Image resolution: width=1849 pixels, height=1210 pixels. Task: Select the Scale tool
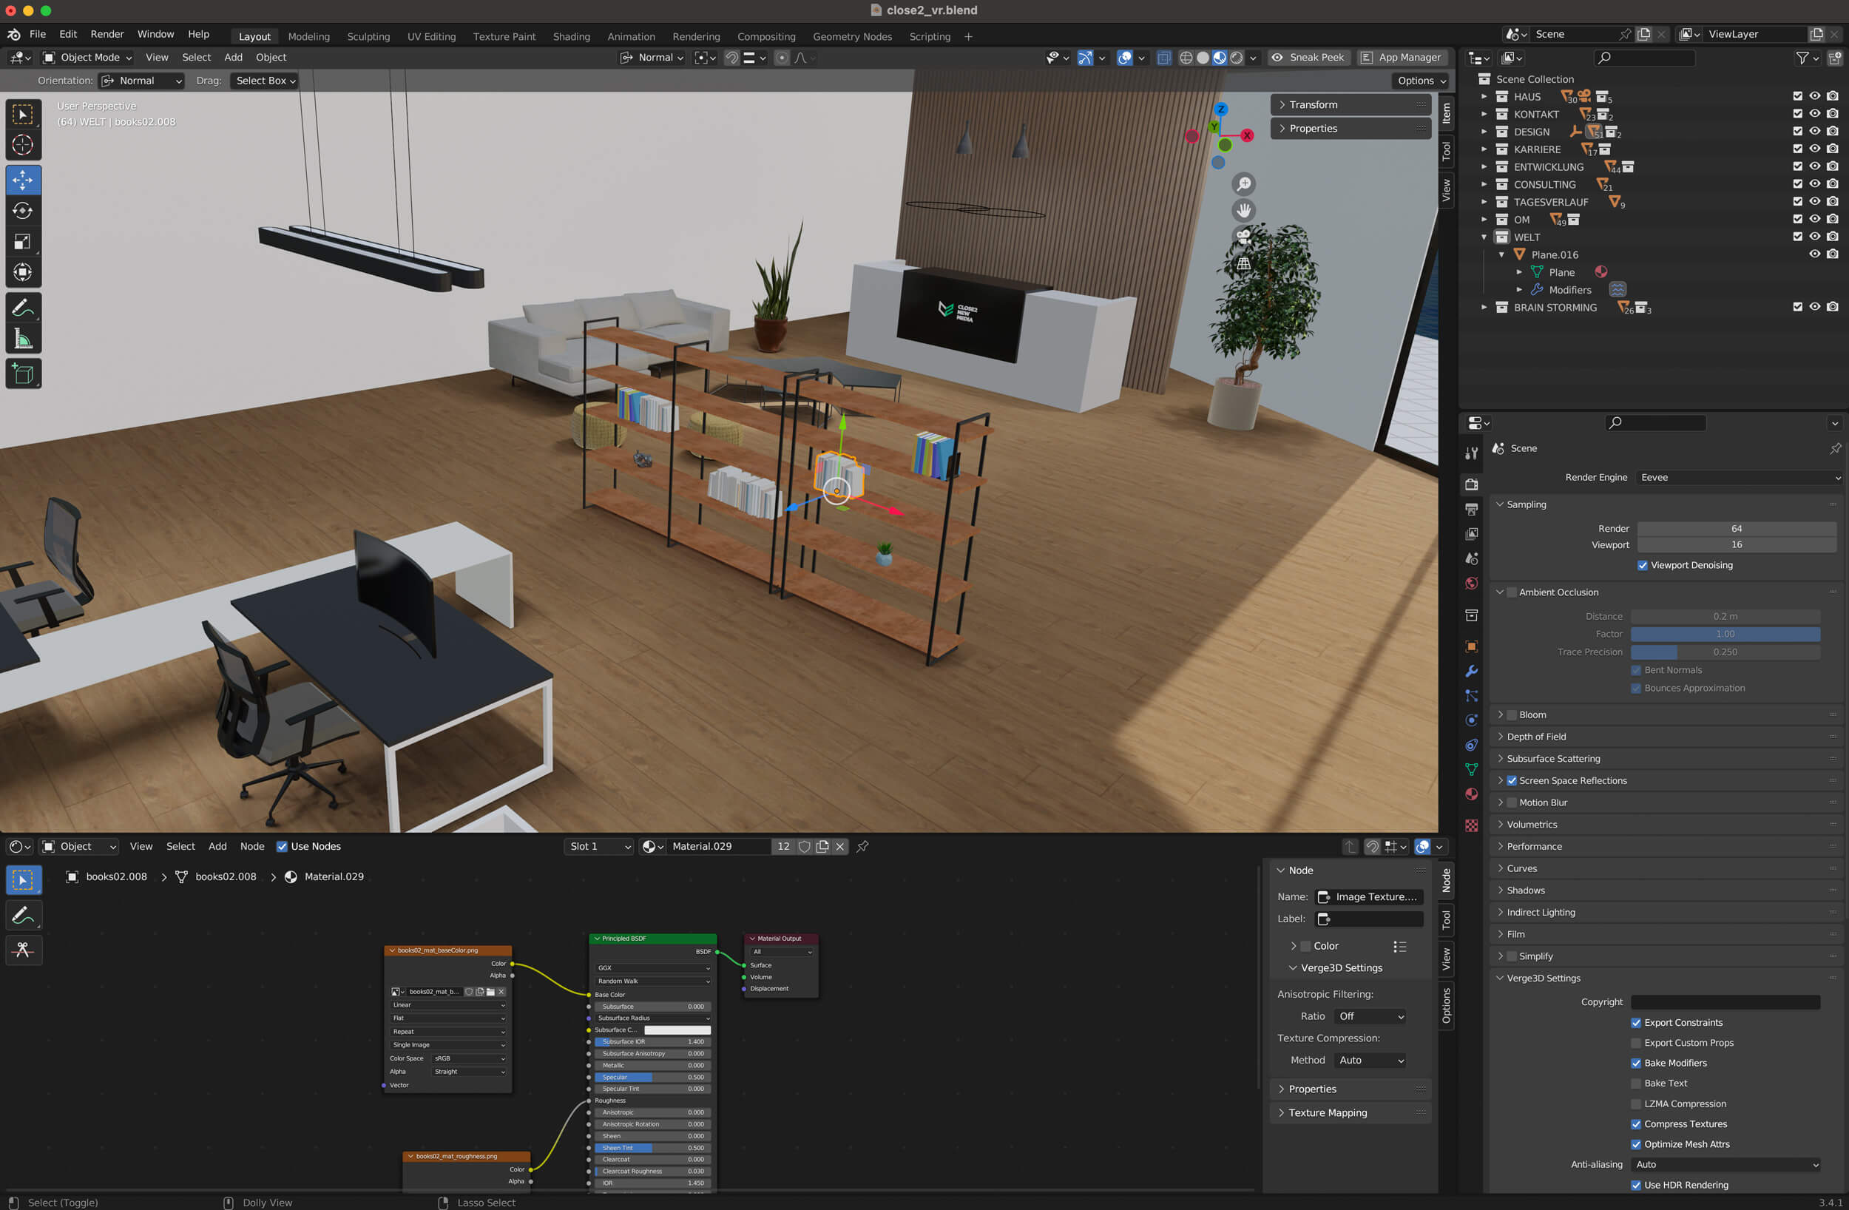point(22,242)
